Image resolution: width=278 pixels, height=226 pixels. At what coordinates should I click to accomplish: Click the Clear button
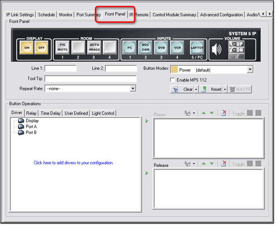click(x=184, y=89)
